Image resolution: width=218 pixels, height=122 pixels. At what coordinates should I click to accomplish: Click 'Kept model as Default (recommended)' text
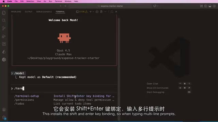(48, 77)
